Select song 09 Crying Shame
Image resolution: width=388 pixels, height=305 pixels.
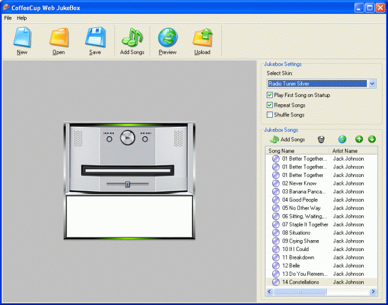301,241
